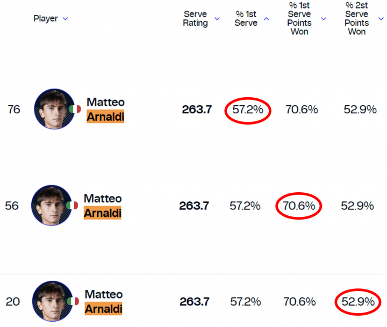Sort by % 1st Serve Points Won chevron
The height and width of the screenshot is (327, 387).
(324, 19)
